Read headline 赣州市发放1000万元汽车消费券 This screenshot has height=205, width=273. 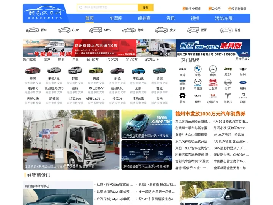210,114
